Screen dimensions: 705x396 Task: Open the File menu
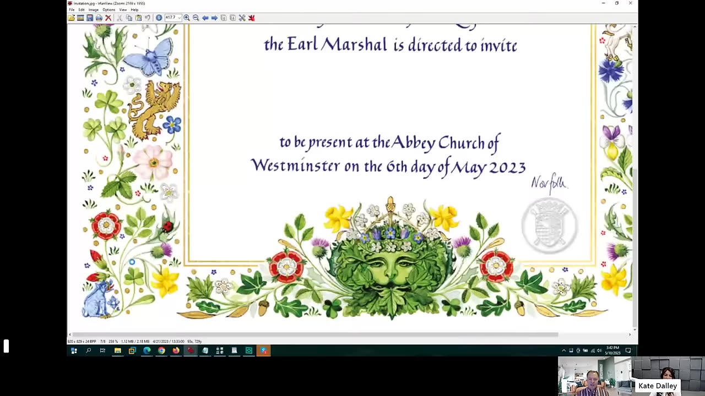coord(72,10)
